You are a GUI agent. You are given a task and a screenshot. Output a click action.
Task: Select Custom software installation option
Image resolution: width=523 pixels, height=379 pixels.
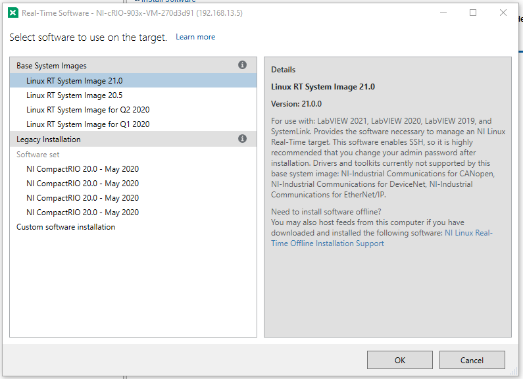pyautogui.click(x=133, y=227)
